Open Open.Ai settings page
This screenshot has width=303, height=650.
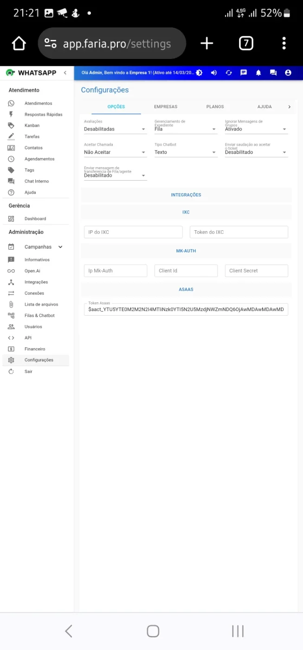[36, 271]
